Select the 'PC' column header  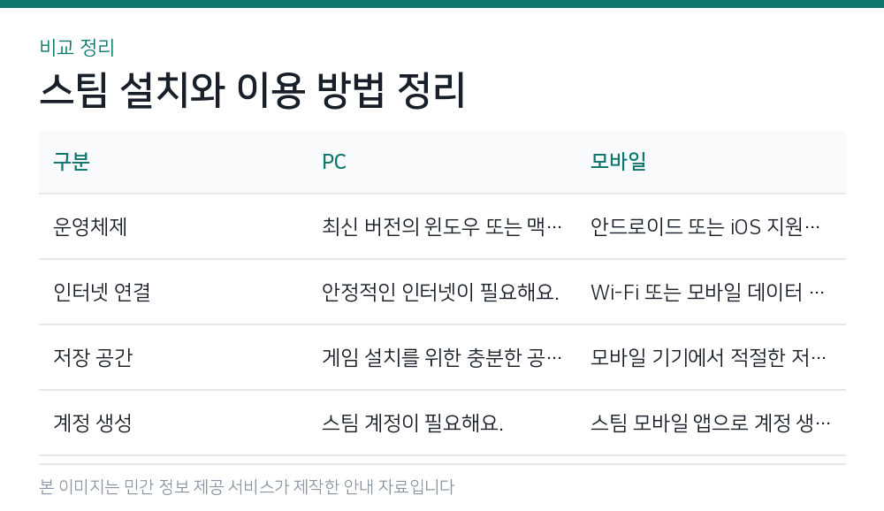point(334,162)
